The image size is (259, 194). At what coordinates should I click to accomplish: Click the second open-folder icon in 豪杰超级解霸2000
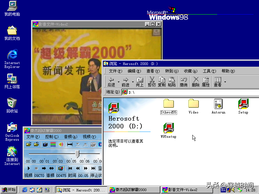click(x=36, y=145)
